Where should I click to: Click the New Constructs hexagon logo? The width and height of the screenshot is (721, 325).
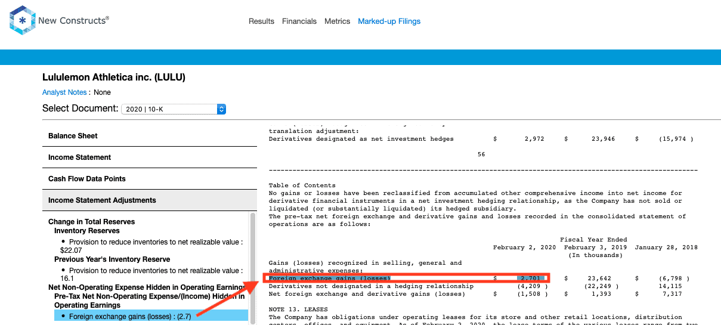pyautogui.click(x=23, y=21)
